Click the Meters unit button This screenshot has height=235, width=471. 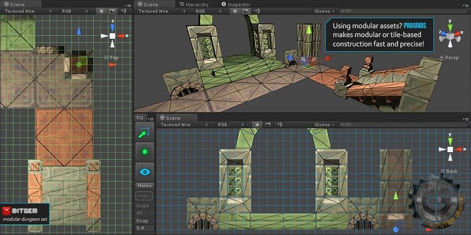(x=144, y=186)
